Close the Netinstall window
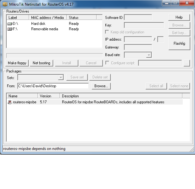The image size is (195, 189). tap(187, 3)
